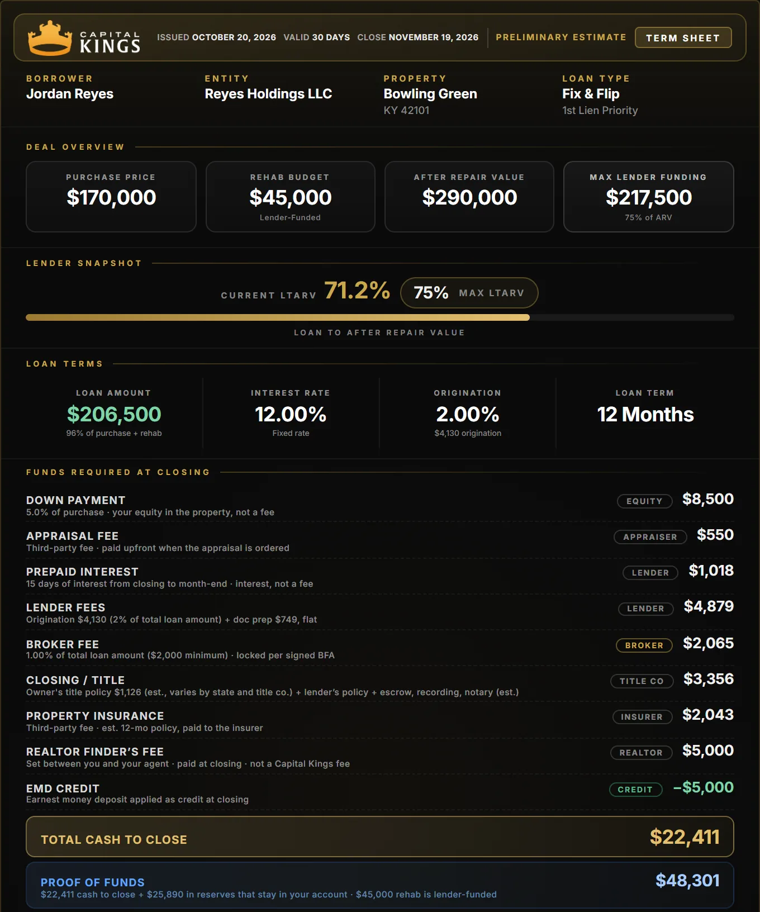Select the LTARV progress bar
Viewport: 760px width, 912px height.
[380, 317]
